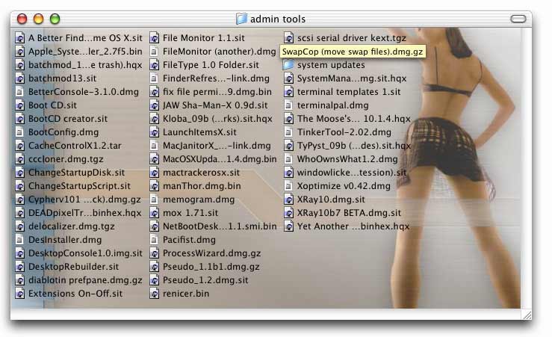The image size is (552, 337).
Task: Select the file named Pseudo_1.1b1.dmg.gz
Action: [211, 267]
